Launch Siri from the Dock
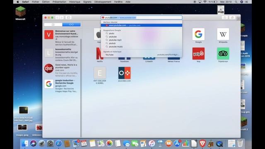 [x=33, y=144]
